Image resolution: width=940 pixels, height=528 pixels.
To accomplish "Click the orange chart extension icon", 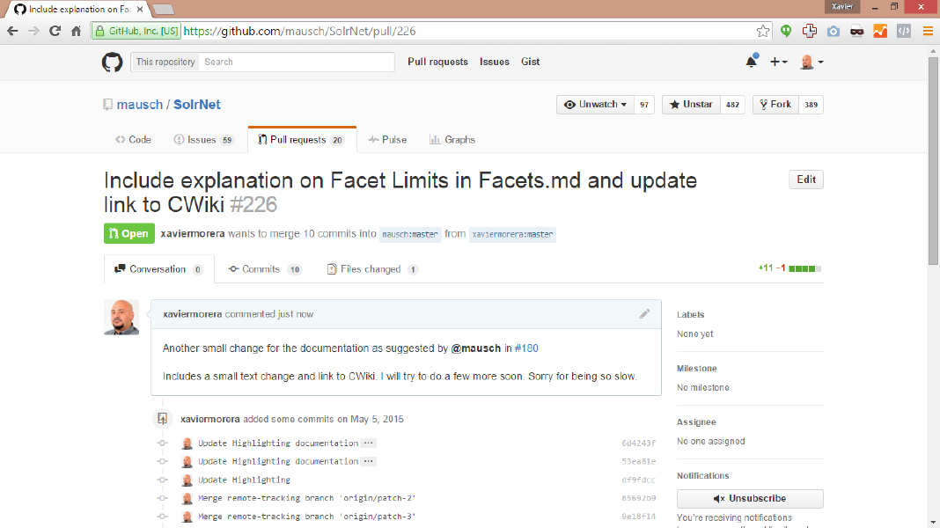I will tap(880, 31).
